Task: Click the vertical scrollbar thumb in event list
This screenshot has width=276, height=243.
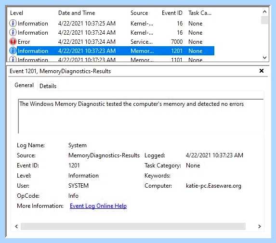Action: 264,20
